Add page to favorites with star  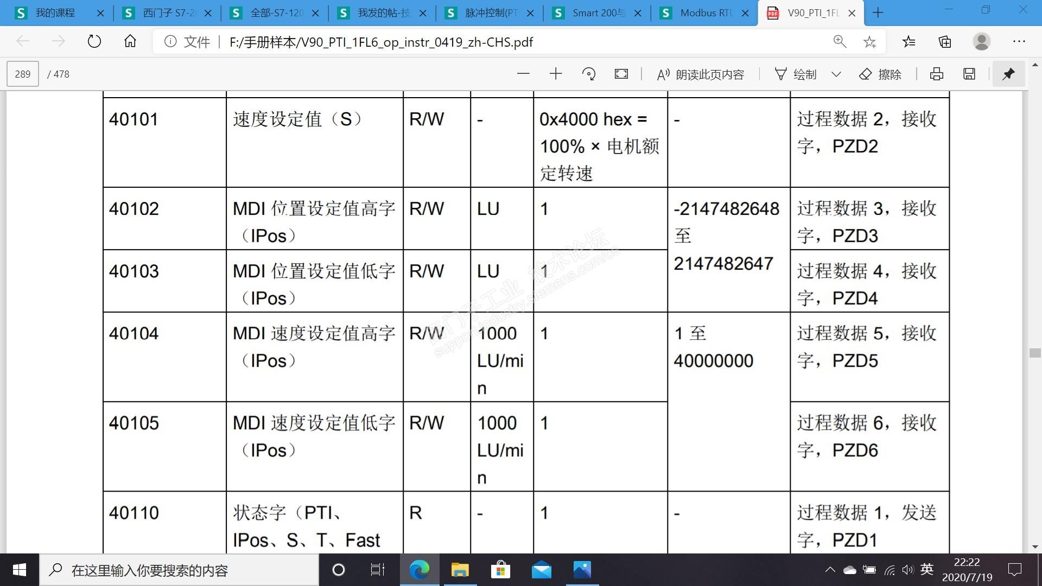pyautogui.click(x=869, y=42)
